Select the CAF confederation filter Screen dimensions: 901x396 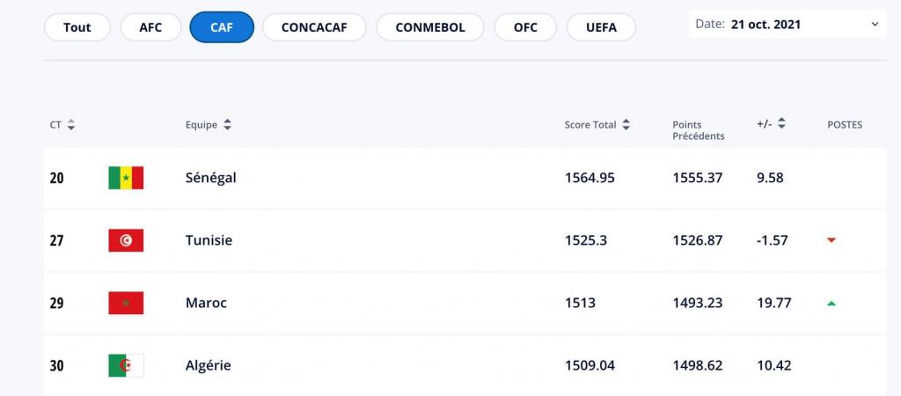(222, 27)
